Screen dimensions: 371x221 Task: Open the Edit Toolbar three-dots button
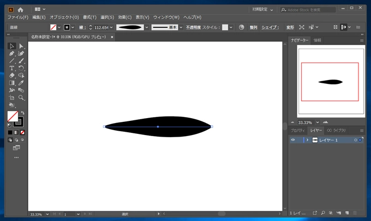(16, 157)
